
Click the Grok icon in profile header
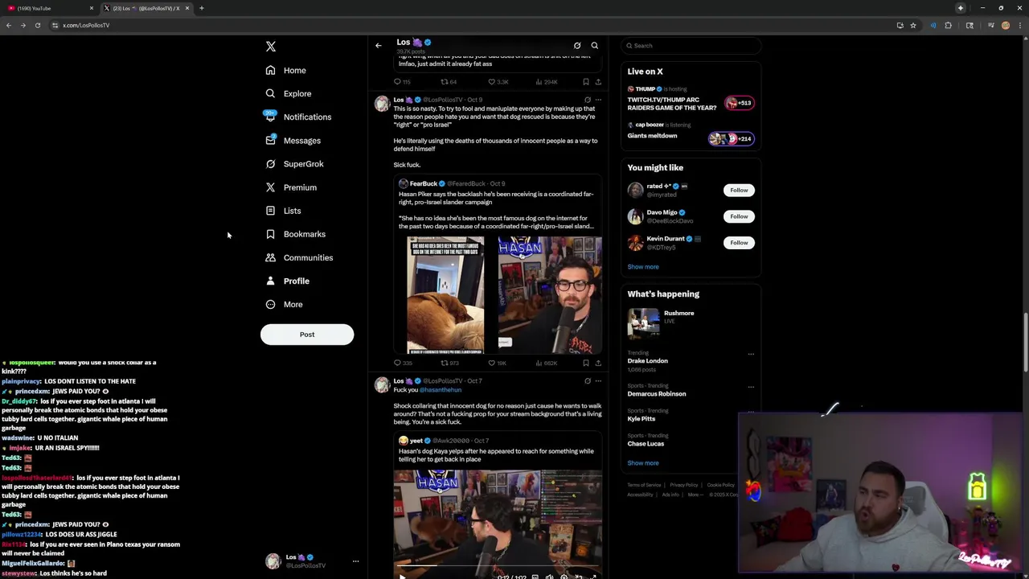(577, 46)
